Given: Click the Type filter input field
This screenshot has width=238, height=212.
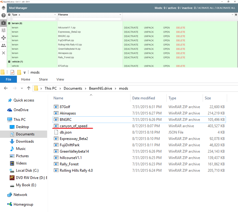Looking at the screenshot, I should [34, 19].
